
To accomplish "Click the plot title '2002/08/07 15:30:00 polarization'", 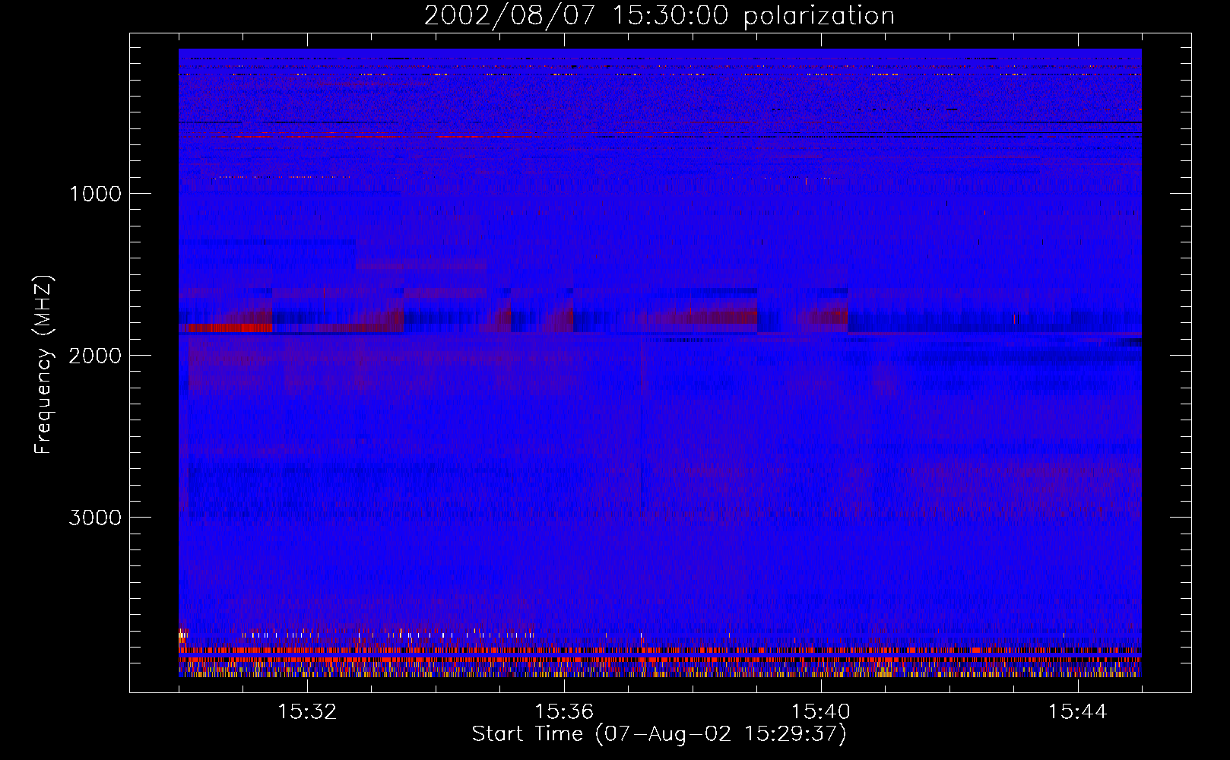I will point(659,16).
